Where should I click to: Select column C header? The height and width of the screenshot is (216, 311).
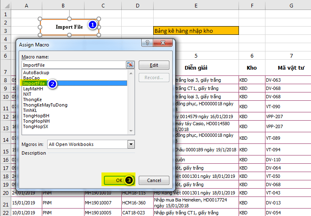(103, 5)
